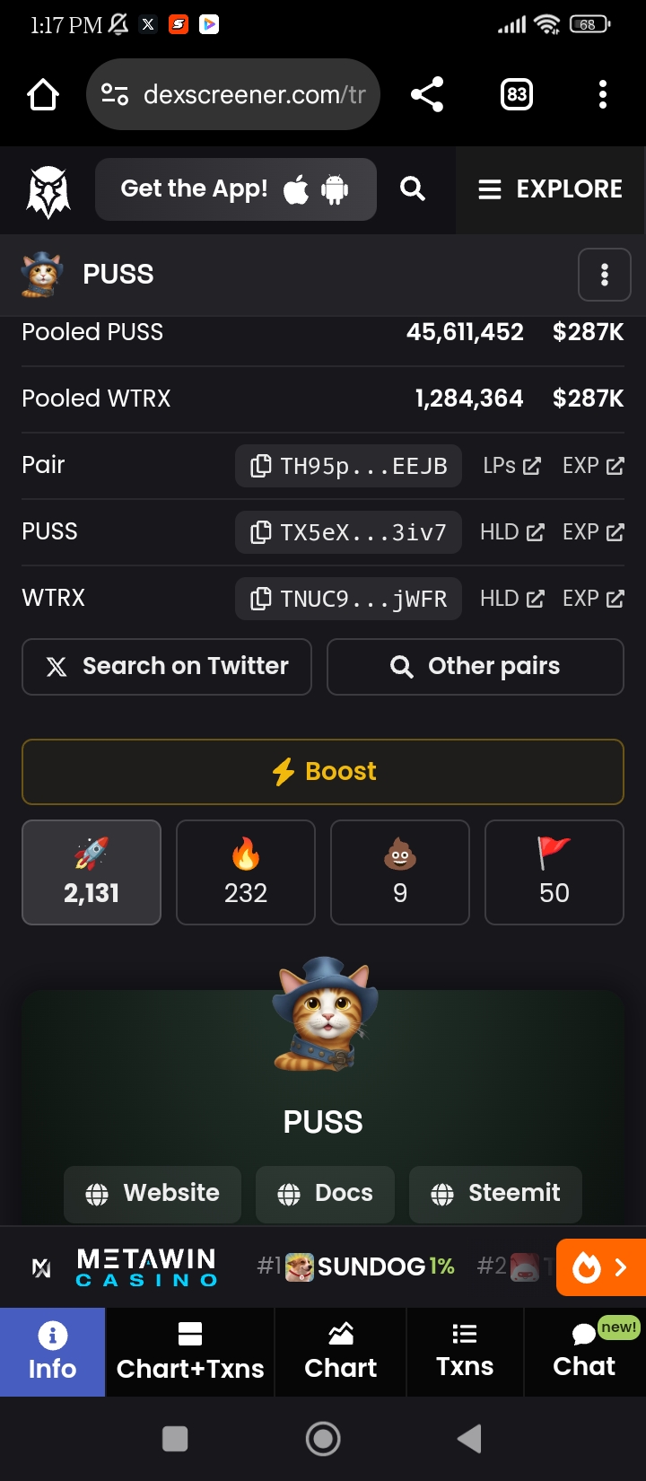Viewport: 646px width, 1481px height.
Task: Switch to the Chart+Txns tab
Action: (190, 1352)
